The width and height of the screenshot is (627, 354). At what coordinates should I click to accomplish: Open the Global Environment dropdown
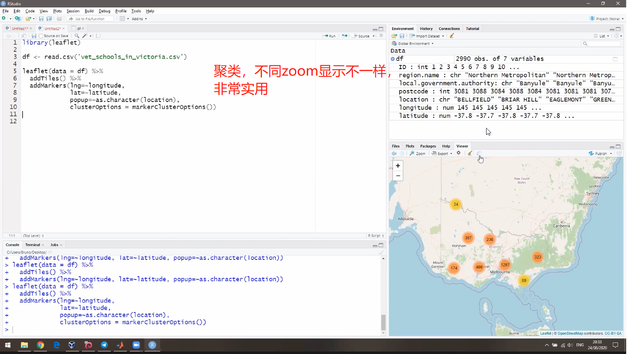[x=413, y=43]
